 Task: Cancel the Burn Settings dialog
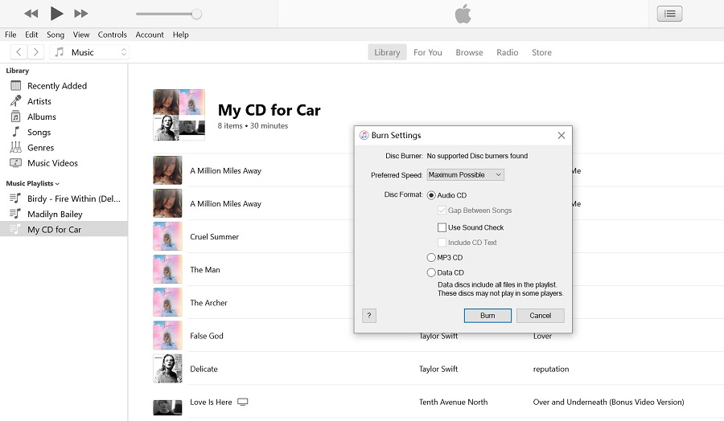tap(540, 316)
